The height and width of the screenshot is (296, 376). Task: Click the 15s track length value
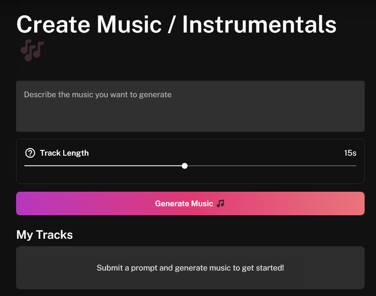[350, 153]
